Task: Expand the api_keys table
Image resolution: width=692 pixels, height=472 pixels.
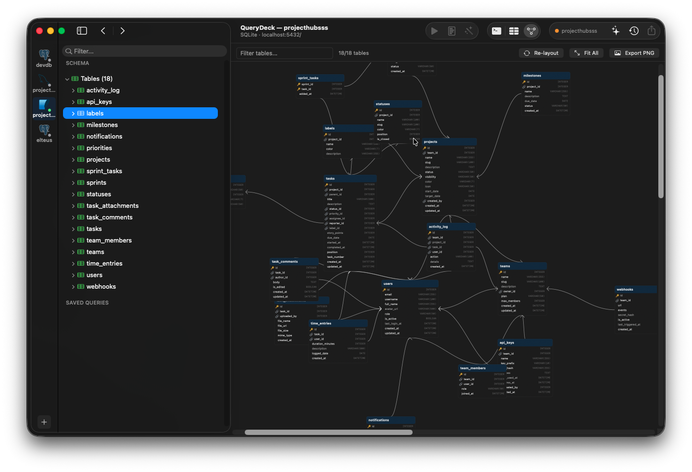Action: pos(73,102)
